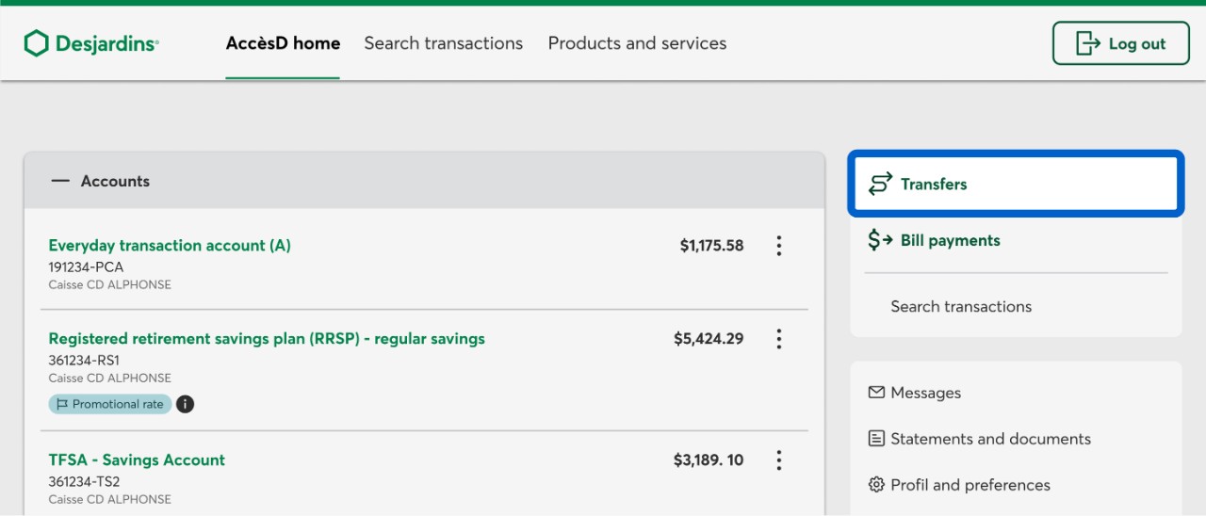
Task: Open options menu for TFSA Savings Account
Action: (x=778, y=460)
